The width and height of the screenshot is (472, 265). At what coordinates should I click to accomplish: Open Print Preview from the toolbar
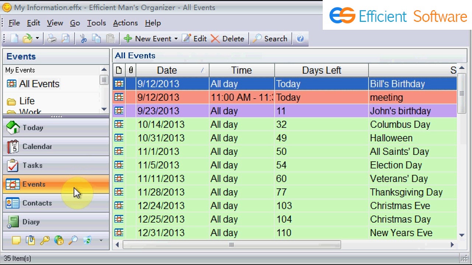66,39
